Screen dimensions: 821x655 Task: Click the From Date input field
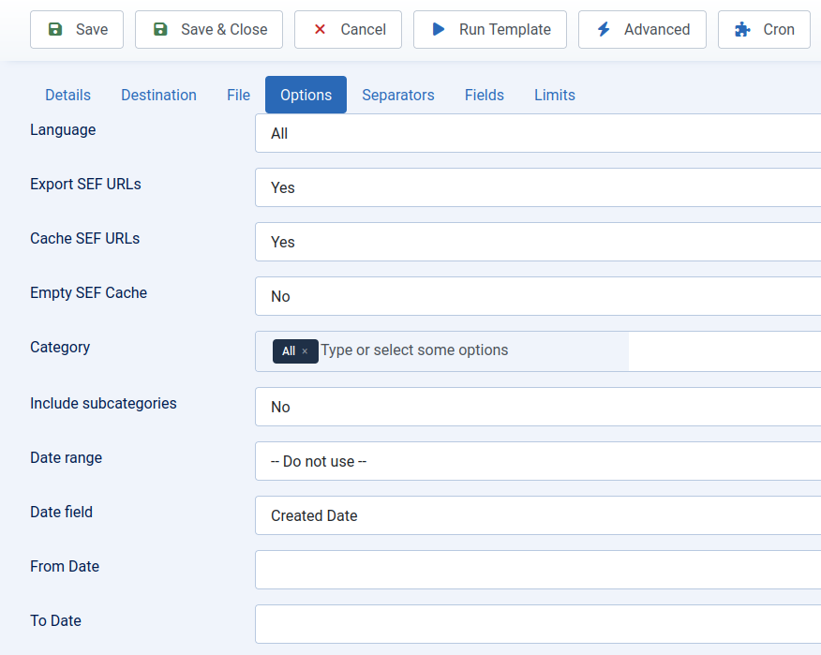(534, 570)
